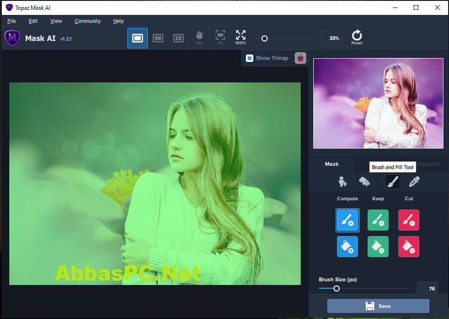Open the Community menu
This screenshot has width=449, height=319.
[x=88, y=21]
